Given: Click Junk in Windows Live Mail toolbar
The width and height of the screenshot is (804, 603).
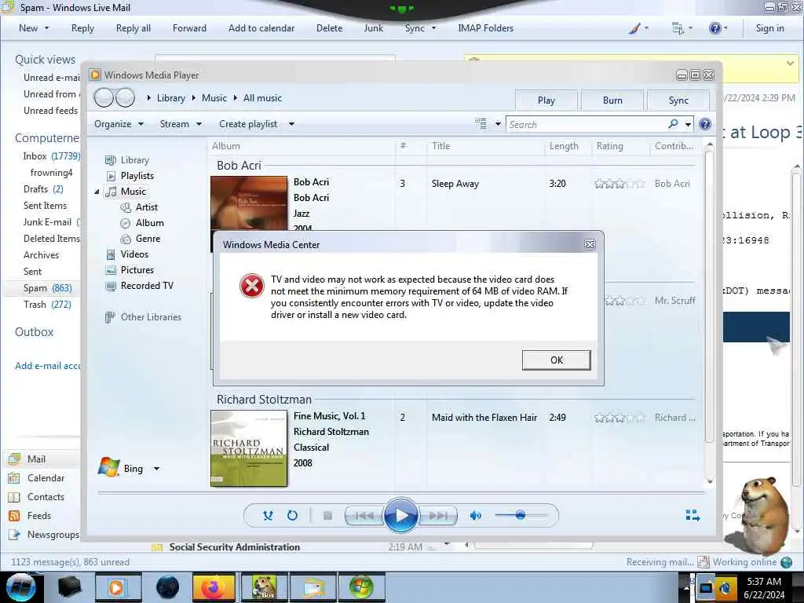Looking at the screenshot, I should tap(373, 28).
